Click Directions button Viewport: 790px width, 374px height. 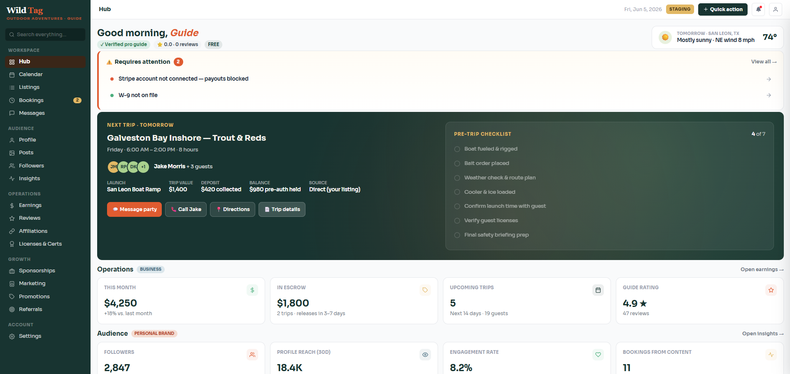pyautogui.click(x=233, y=209)
